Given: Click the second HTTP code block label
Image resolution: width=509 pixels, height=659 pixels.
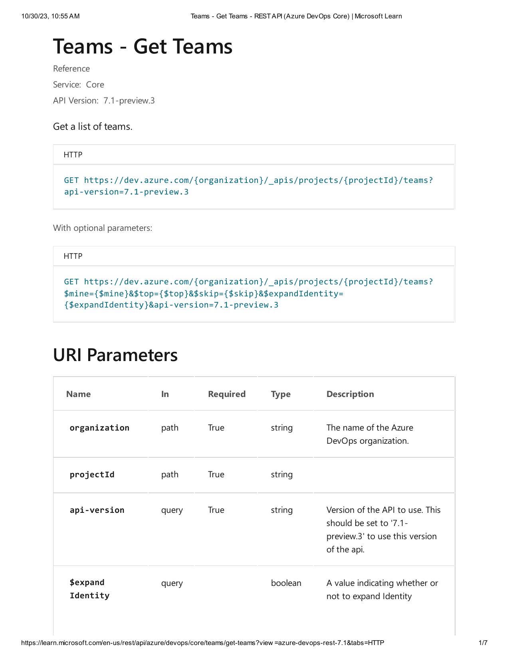Looking at the screenshot, I should click(x=73, y=256).
